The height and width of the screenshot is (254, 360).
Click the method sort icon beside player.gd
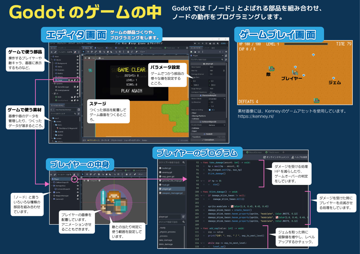point(183,217)
